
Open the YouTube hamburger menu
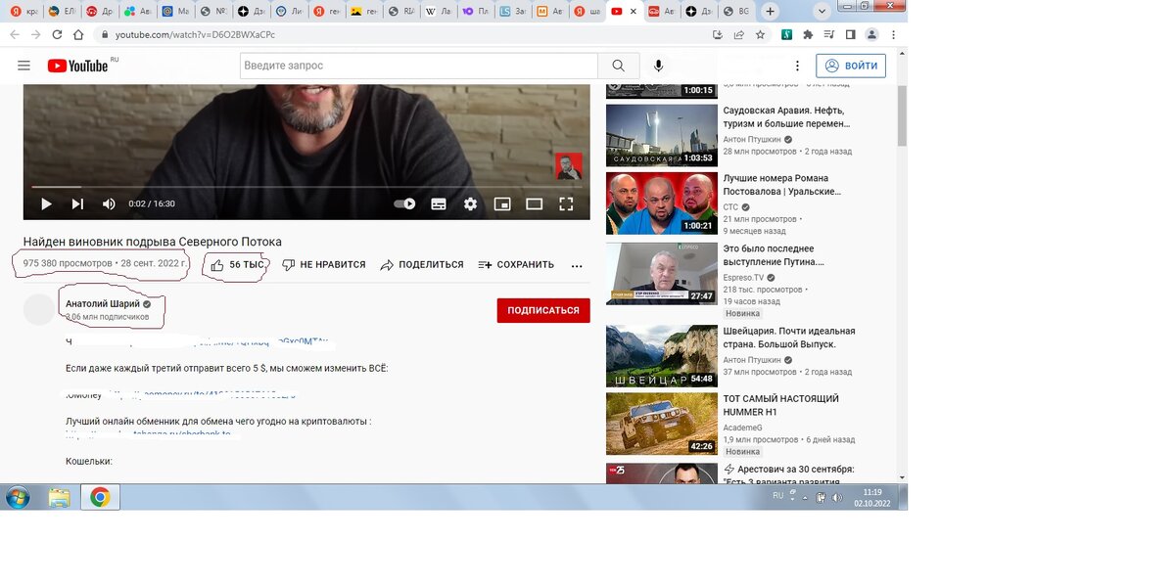[x=23, y=65]
